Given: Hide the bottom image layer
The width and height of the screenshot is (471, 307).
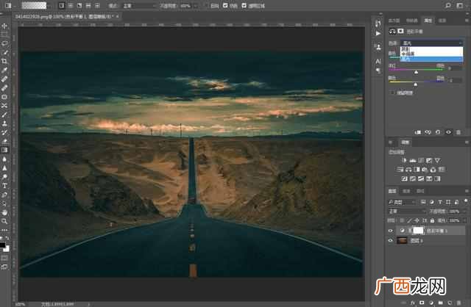Looking at the screenshot, I should pyautogui.click(x=391, y=240).
